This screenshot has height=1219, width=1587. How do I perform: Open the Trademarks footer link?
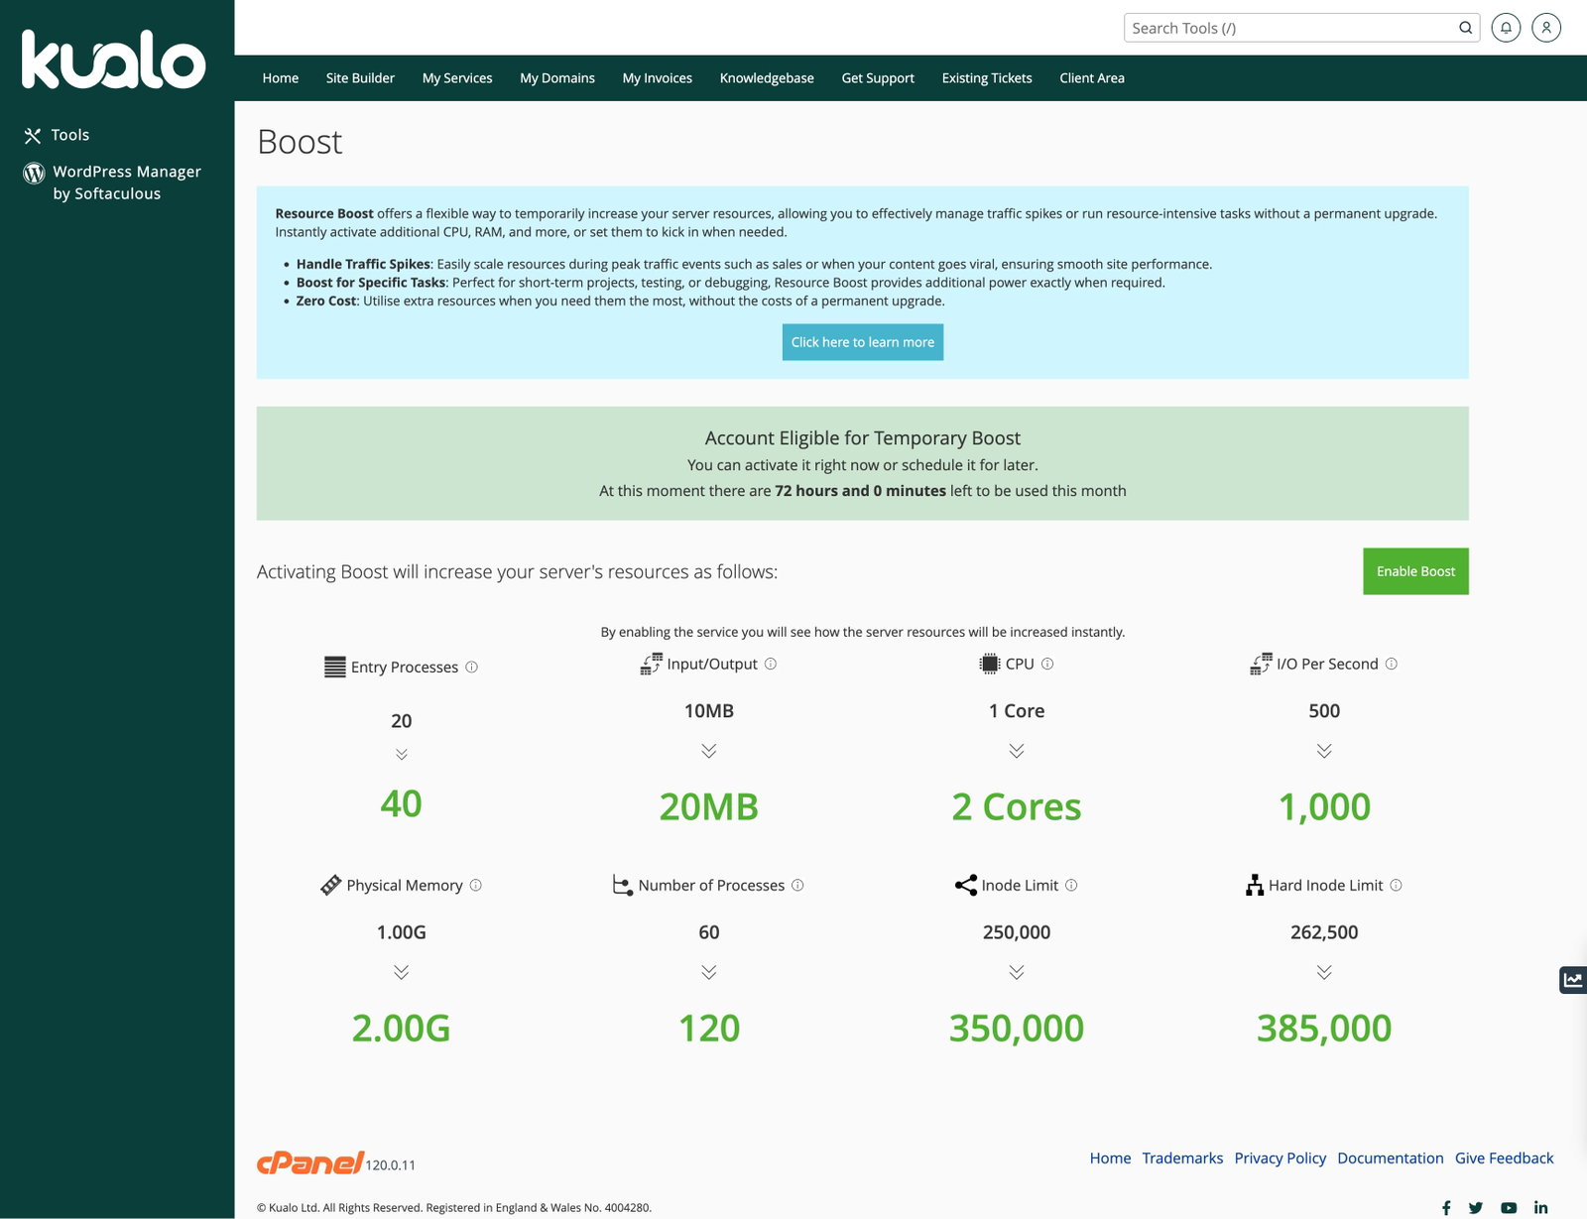1182,1158
